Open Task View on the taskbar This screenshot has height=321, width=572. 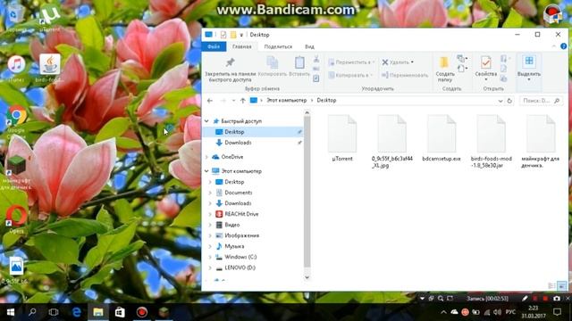tap(54, 312)
